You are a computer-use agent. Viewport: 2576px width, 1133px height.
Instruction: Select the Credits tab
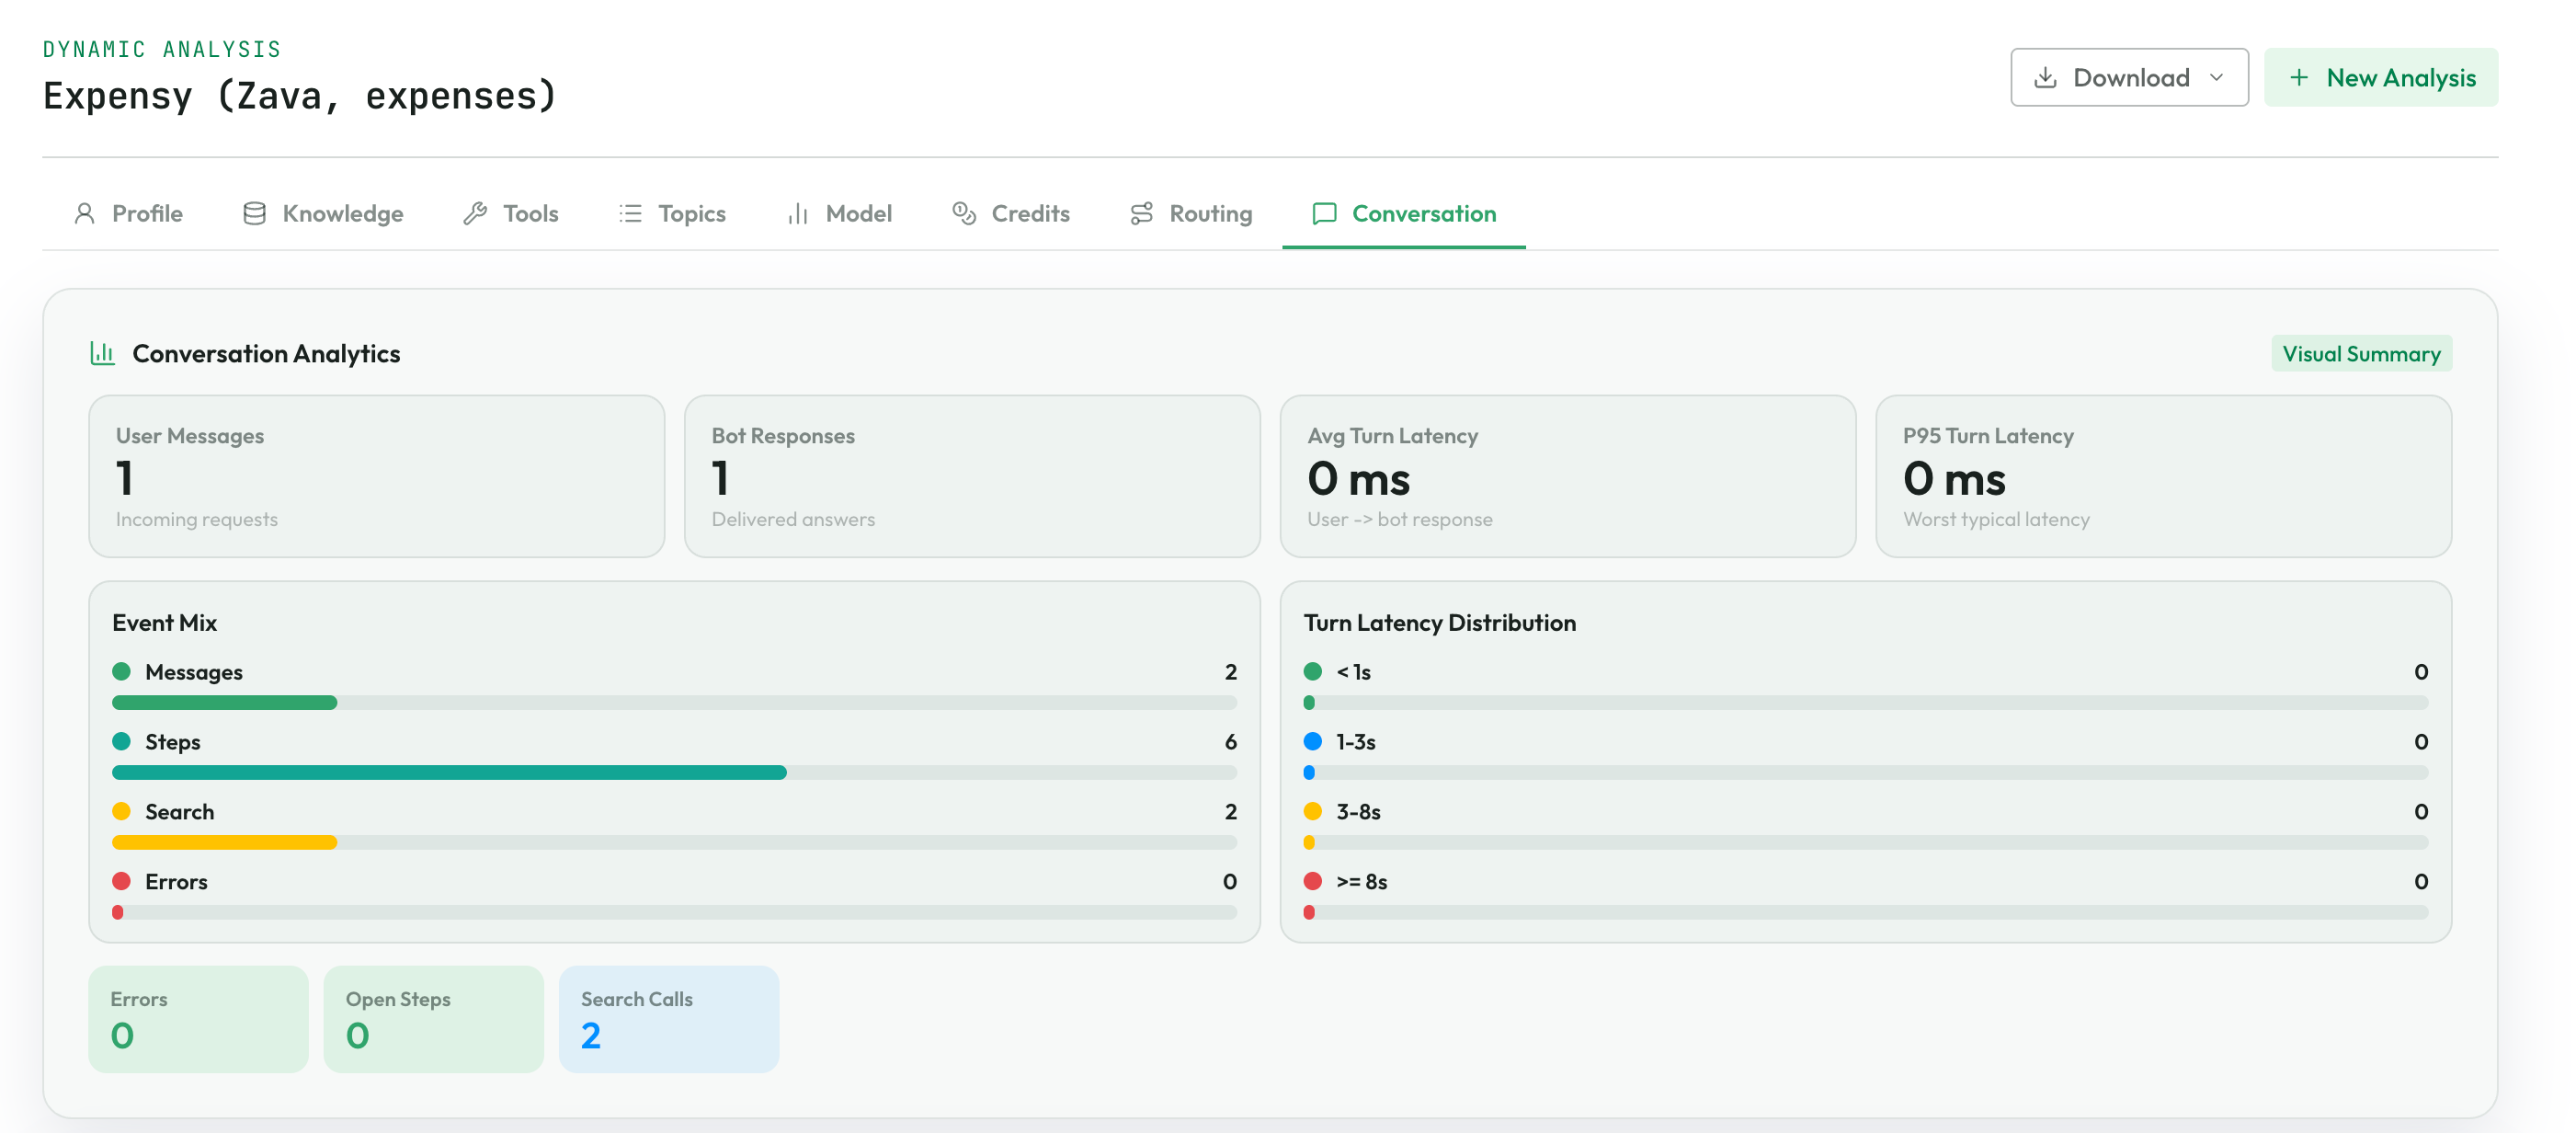(1011, 213)
